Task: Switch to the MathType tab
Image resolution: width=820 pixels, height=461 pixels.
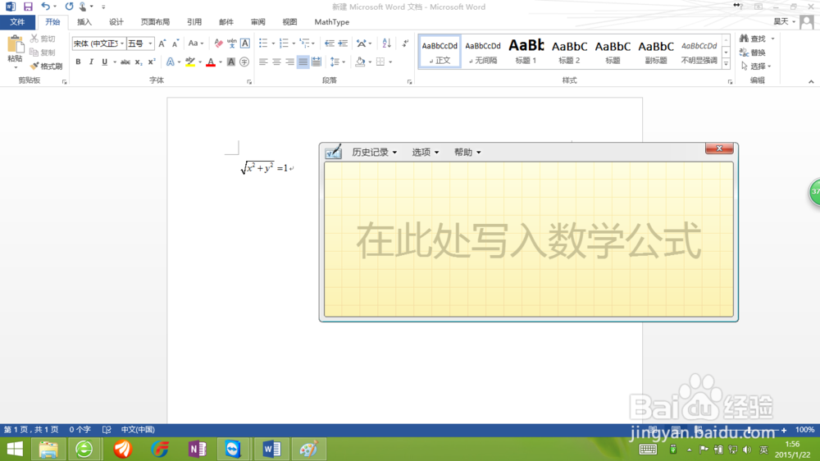Action: (331, 22)
